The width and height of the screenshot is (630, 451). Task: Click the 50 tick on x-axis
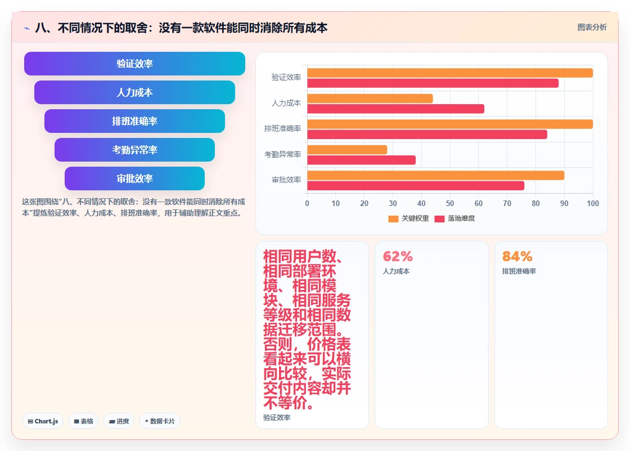450,204
